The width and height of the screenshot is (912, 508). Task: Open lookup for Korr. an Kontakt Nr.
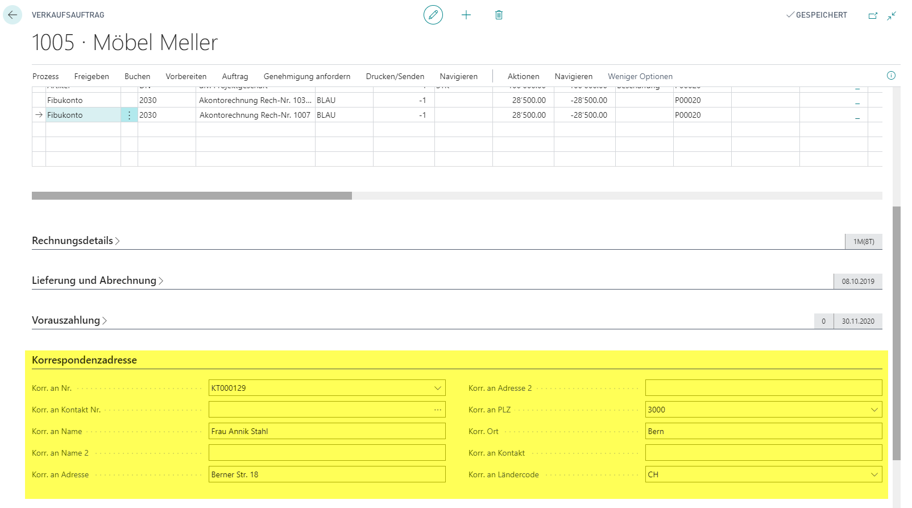pos(438,410)
